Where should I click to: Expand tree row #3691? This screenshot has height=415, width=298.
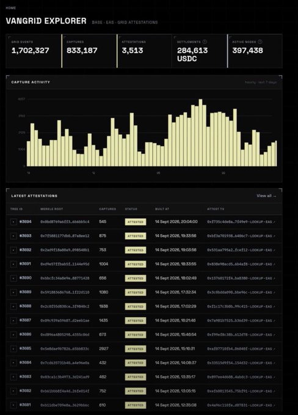[x=13, y=264]
